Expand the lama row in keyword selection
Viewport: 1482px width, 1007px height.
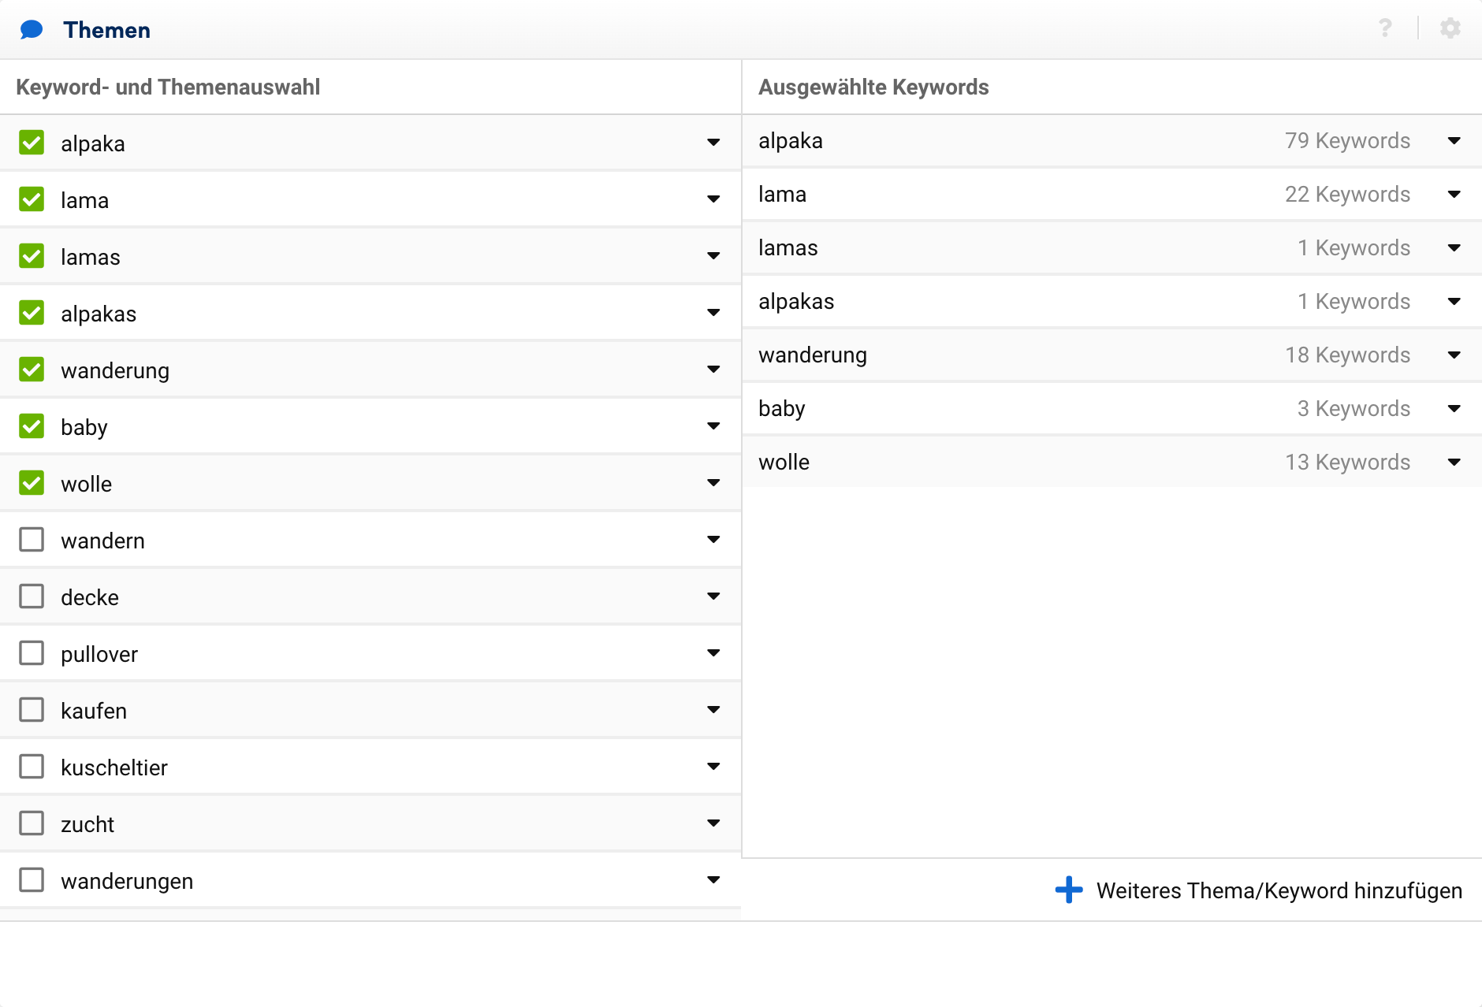tap(713, 199)
